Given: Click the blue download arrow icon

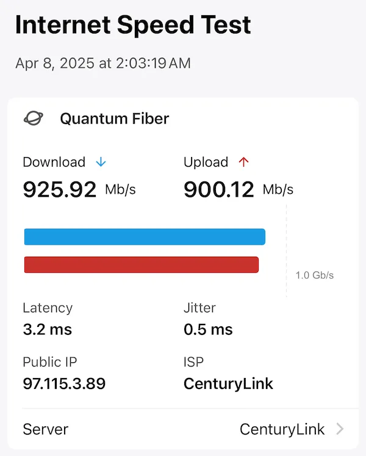Looking at the screenshot, I should click(x=101, y=162).
